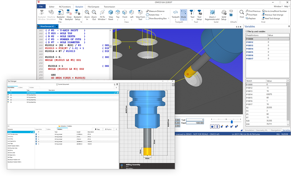The width and height of the screenshot is (291, 176).
Task: Click the Find magnifier icon
Action: [241, 12]
